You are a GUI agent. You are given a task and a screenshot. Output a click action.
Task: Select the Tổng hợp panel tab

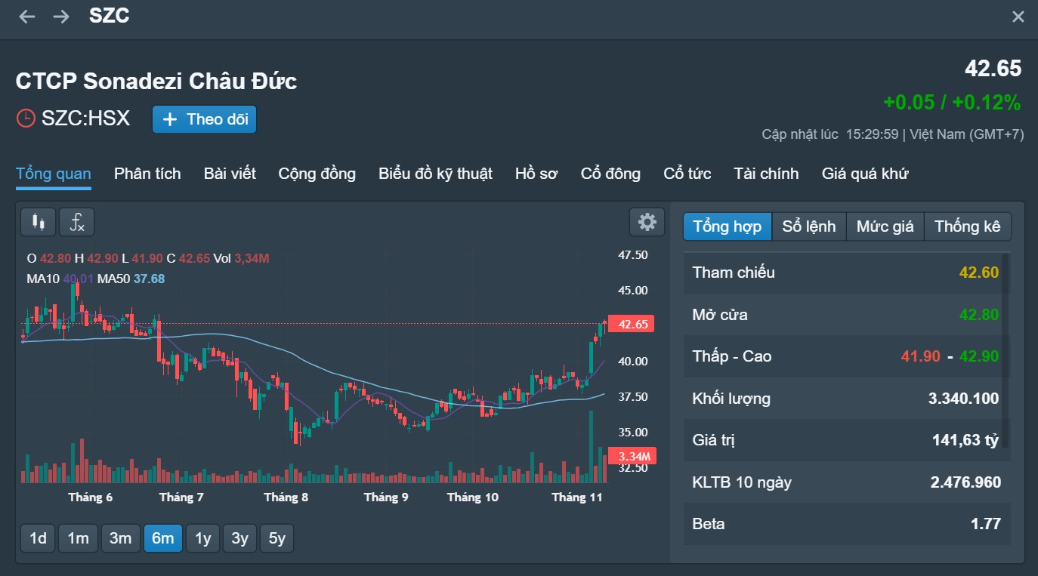tap(728, 226)
